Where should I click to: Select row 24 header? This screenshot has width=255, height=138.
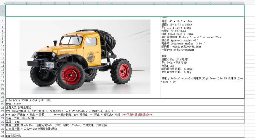pyautogui.click(x=3, y=100)
